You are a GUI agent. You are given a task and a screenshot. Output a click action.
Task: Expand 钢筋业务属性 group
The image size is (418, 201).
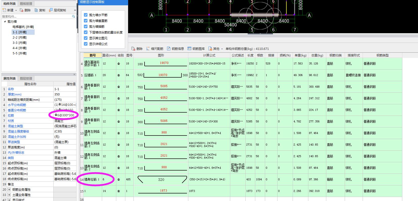point(9,189)
